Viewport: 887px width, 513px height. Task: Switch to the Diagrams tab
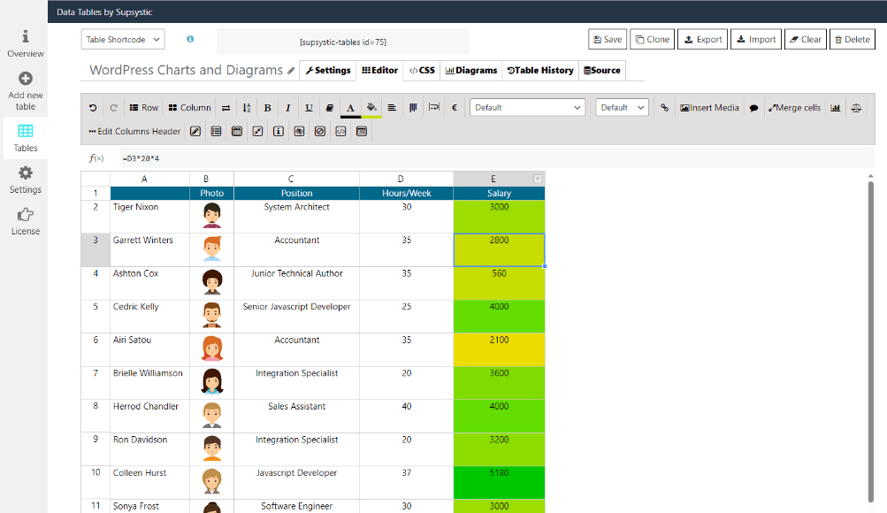[471, 71]
